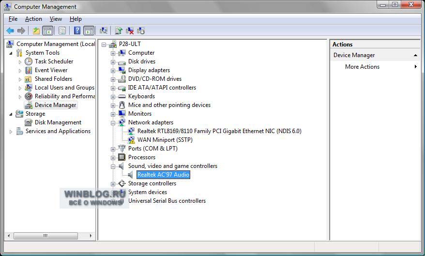Select the Task Scheduler clock icon
This screenshot has height=256, width=425.
[x=29, y=61]
